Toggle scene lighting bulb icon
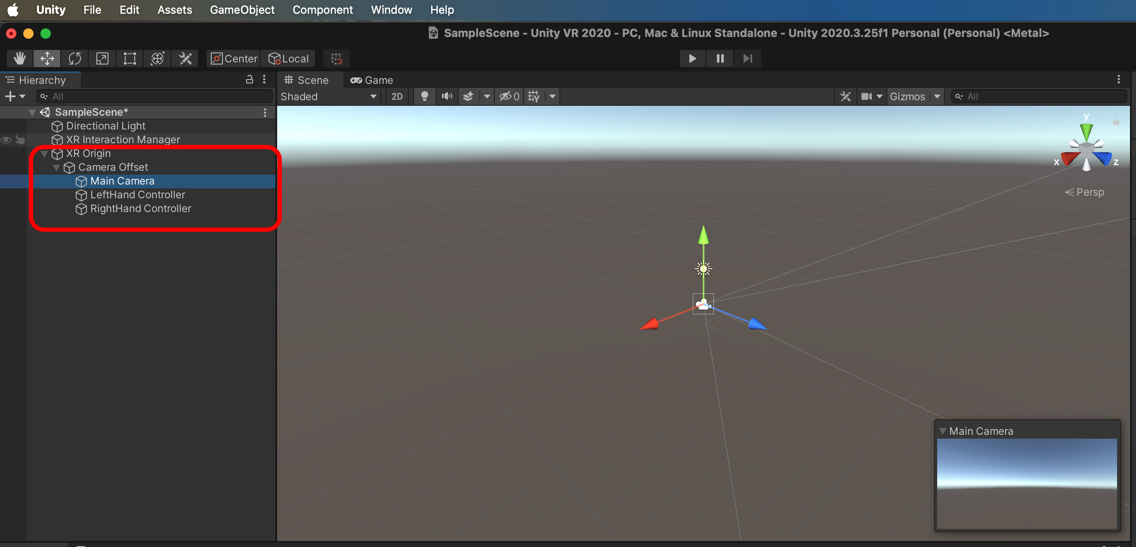This screenshot has height=547, width=1136. click(424, 96)
